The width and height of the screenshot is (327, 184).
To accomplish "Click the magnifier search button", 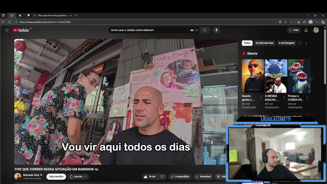I will click(x=205, y=30).
